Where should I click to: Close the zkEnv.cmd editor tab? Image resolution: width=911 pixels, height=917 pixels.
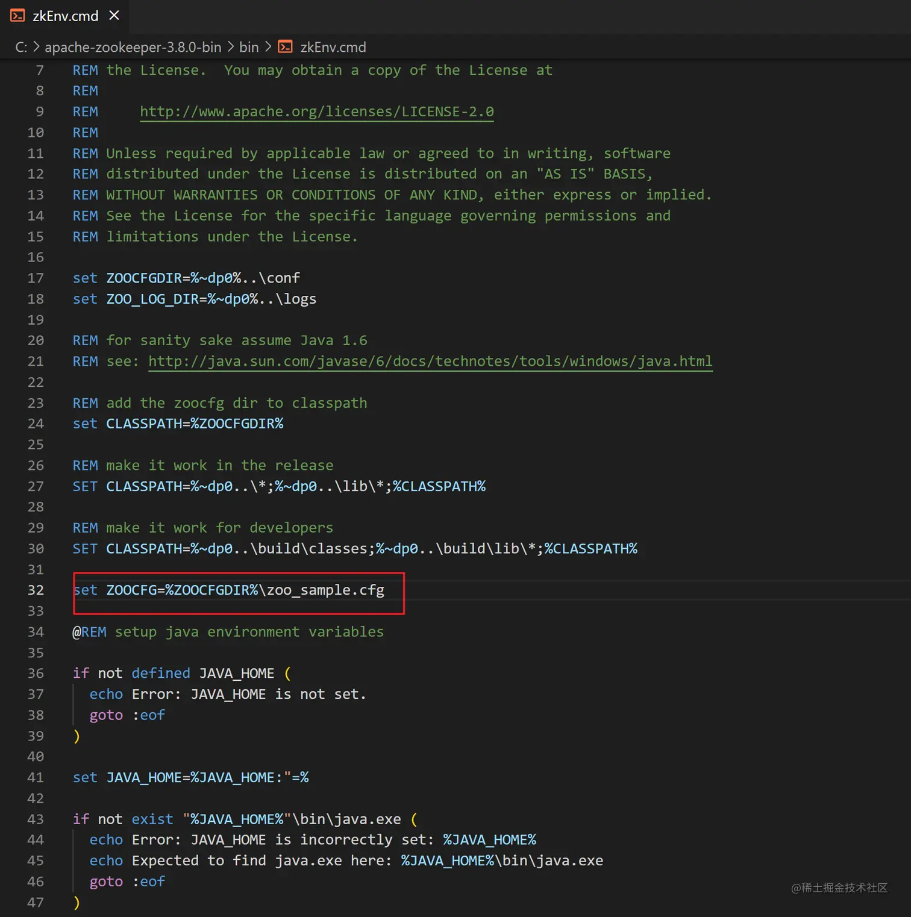click(114, 16)
